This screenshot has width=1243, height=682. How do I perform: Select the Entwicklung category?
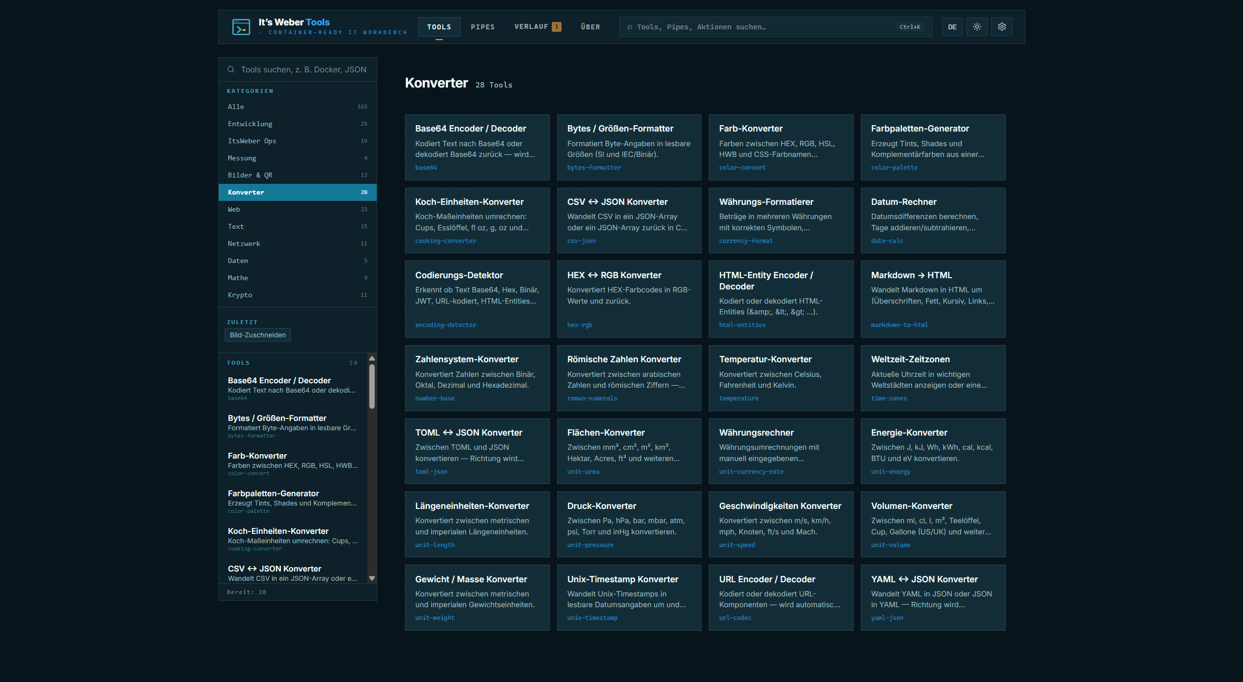pyautogui.click(x=297, y=124)
